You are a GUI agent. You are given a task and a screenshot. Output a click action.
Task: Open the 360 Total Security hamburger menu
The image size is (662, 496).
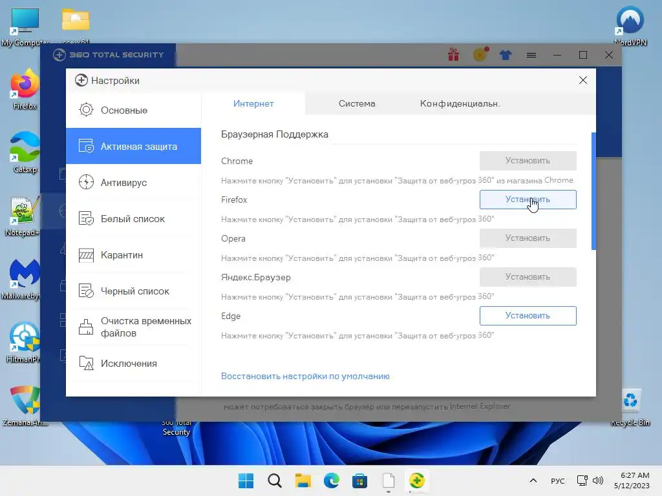pos(531,55)
